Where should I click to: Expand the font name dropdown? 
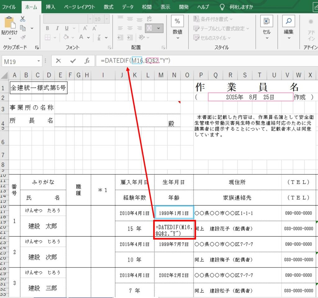tap(90, 19)
